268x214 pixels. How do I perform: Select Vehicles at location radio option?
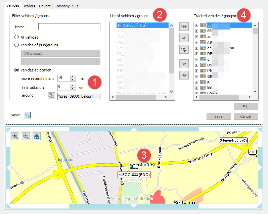tap(16, 70)
